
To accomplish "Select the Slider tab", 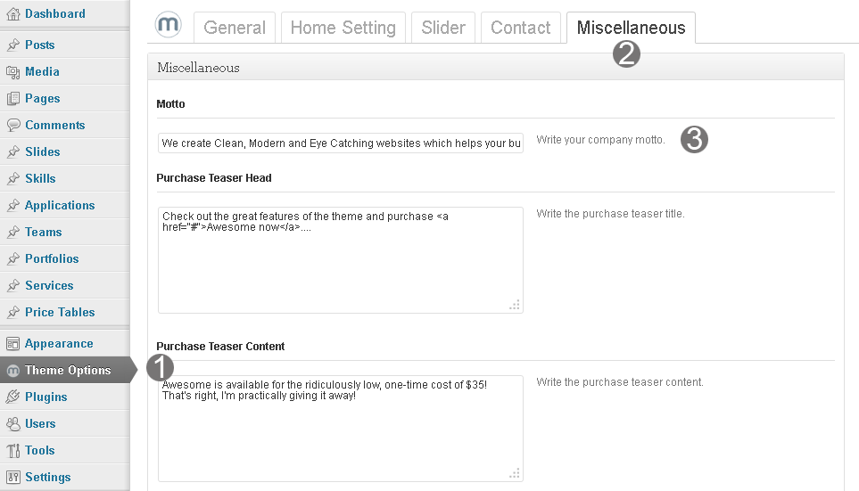I will [443, 28].
